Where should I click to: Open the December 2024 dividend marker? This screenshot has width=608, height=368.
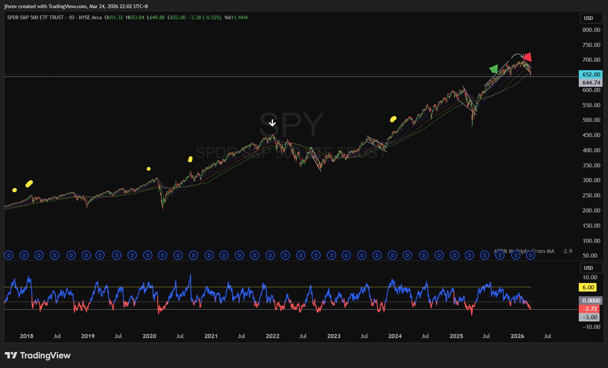tap(455, 255)
